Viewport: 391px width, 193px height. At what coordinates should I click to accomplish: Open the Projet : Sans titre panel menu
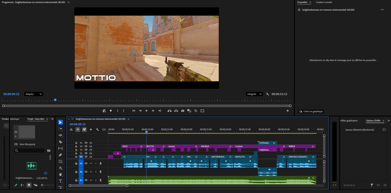tap(47, 119)
